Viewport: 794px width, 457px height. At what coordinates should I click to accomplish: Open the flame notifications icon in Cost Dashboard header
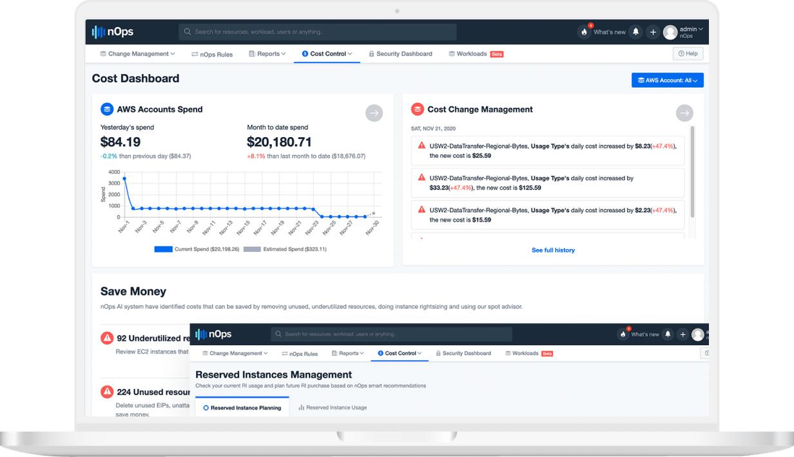click(x=584, y=32)
